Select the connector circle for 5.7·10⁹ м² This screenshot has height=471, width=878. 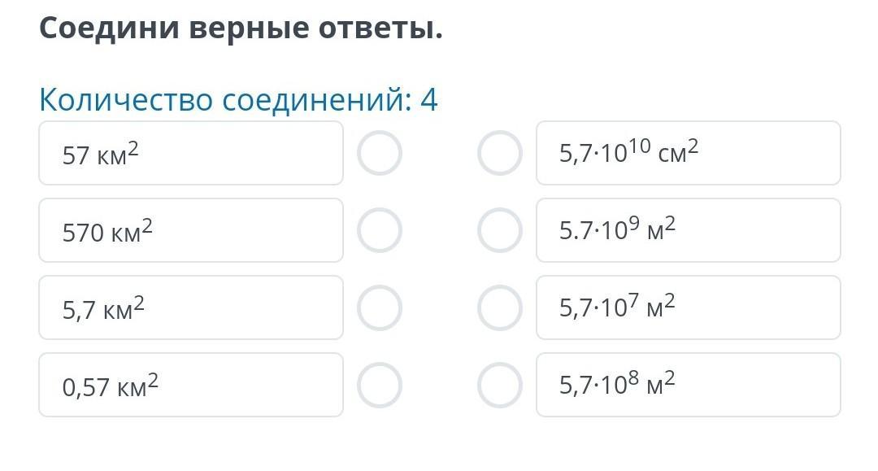(499, 230)
